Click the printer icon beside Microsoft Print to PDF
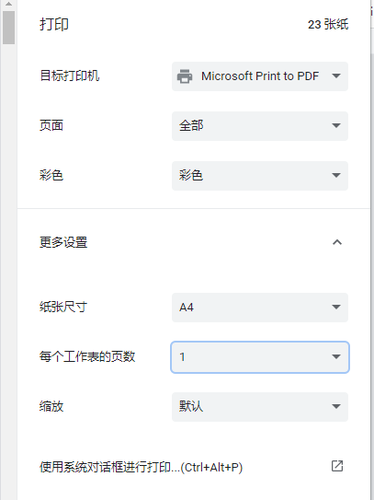374x500 pixels. click(x=185, y=76)
